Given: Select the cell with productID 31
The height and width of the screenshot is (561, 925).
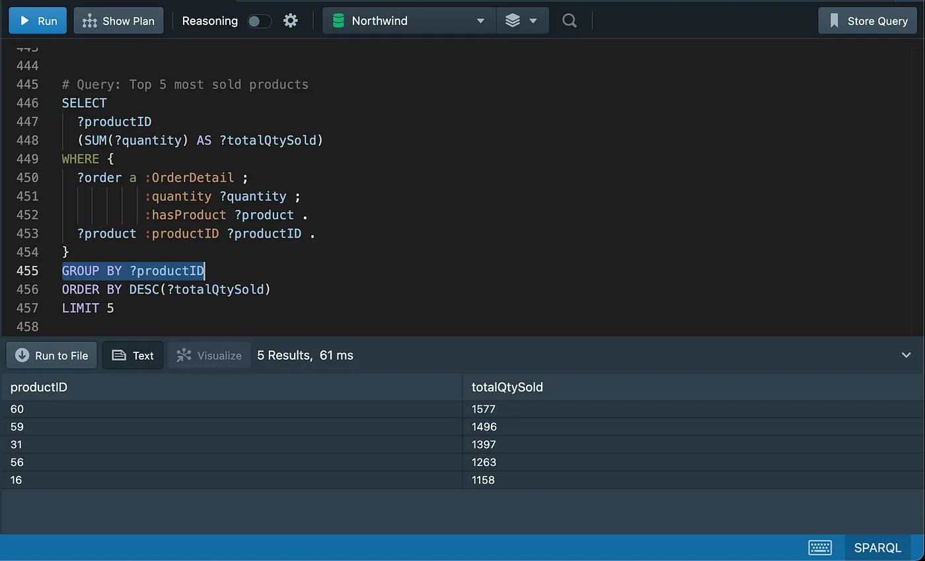Looking at the screenshot, I should (x=231, y=445).
